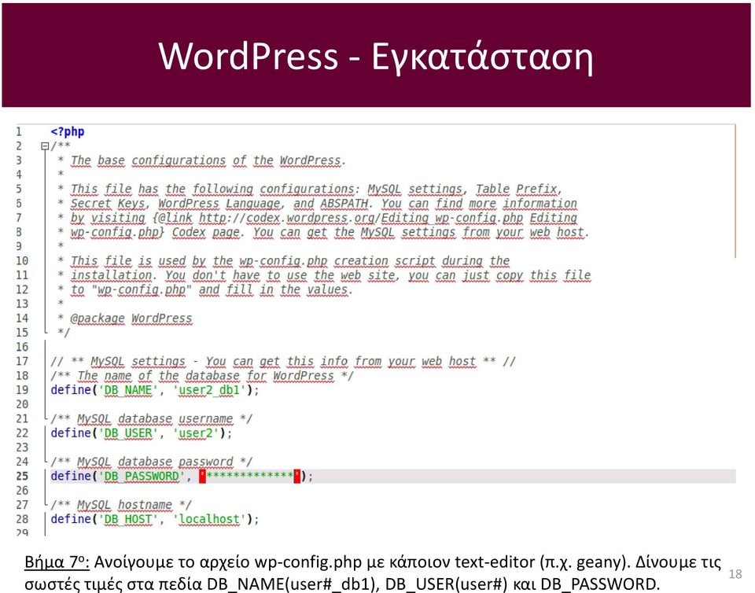Image resolution: width=755 pixels, height=593 pixels.
Task: Click the 'user2_db1' database name value
Action: [209, 390]
